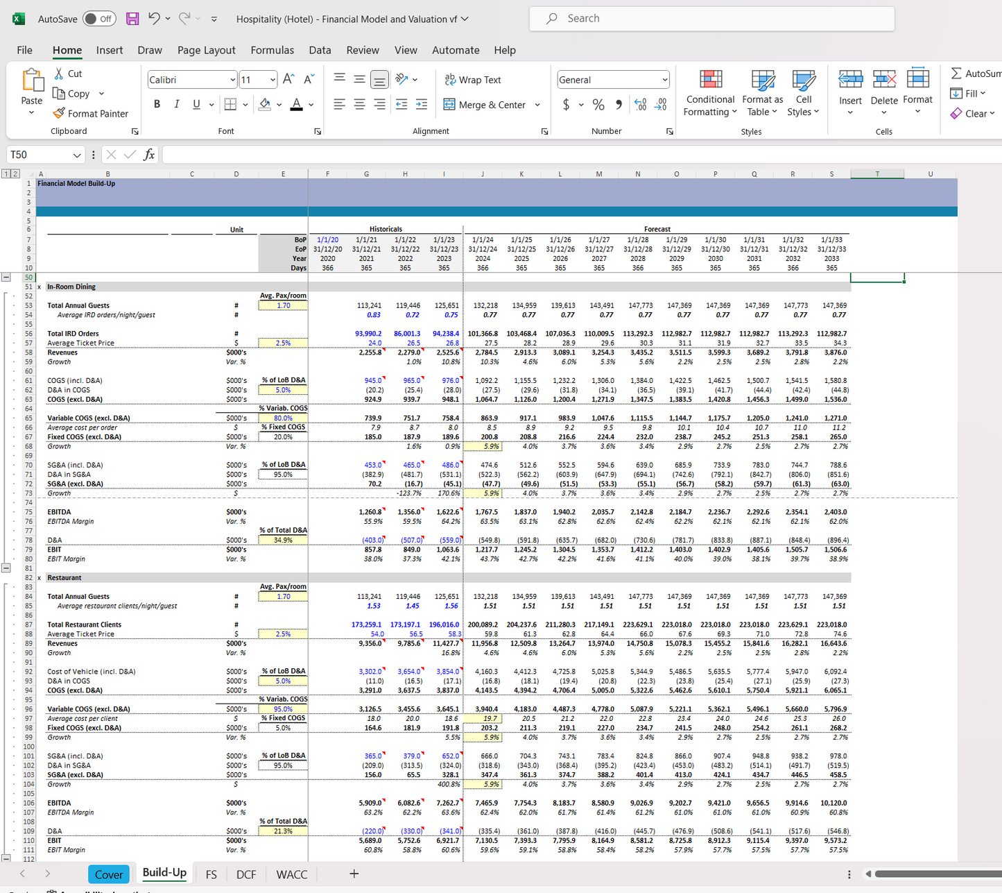Toggle the AutoSave switch
The width and height of the screenshot is (1002, 893).
pos(99,19)
